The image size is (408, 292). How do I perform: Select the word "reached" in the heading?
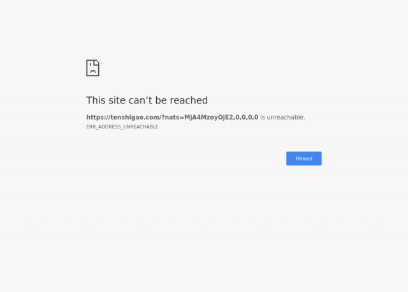pyautogui.click(x=189, y=100)
